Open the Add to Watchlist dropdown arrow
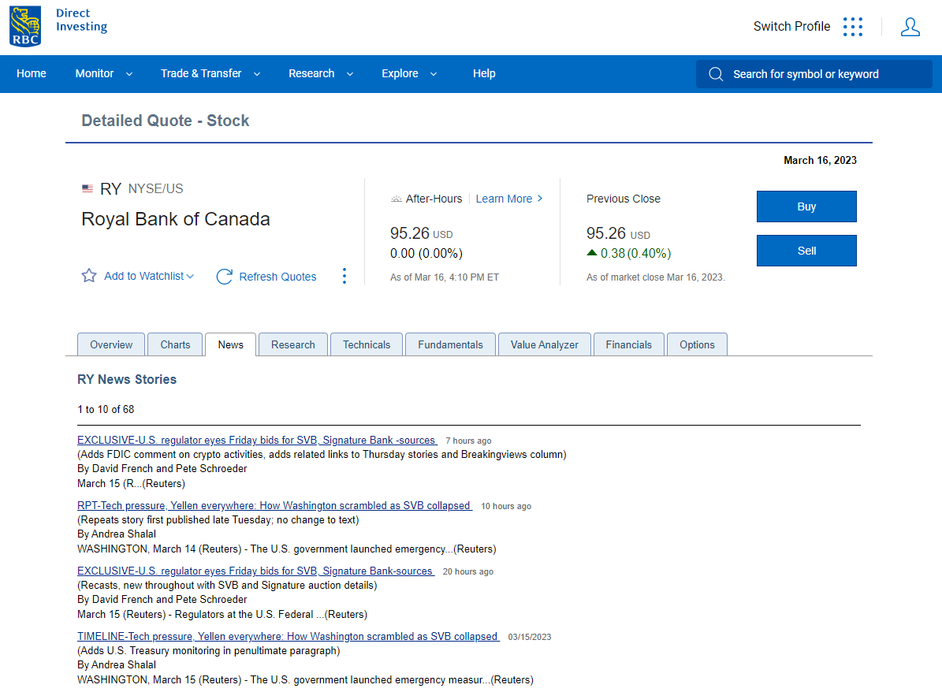This screenshot has height=692, width=942. click(x=190, y=277)
